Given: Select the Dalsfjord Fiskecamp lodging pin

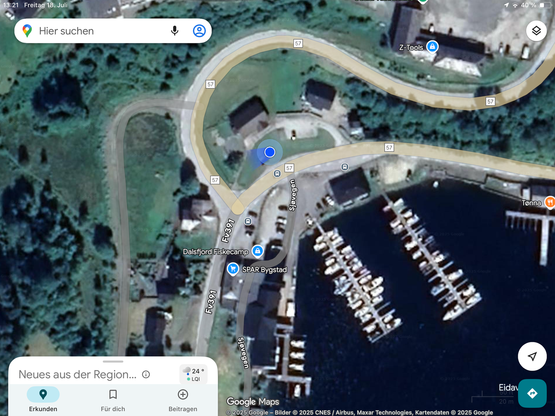Looking at the screenshot, I should pos(257,251).
